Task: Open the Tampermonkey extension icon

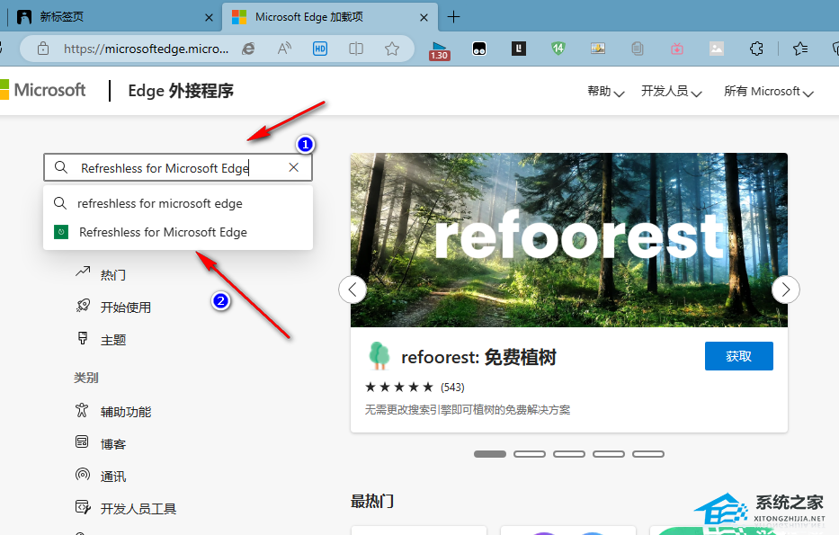Action: [479, 49]
